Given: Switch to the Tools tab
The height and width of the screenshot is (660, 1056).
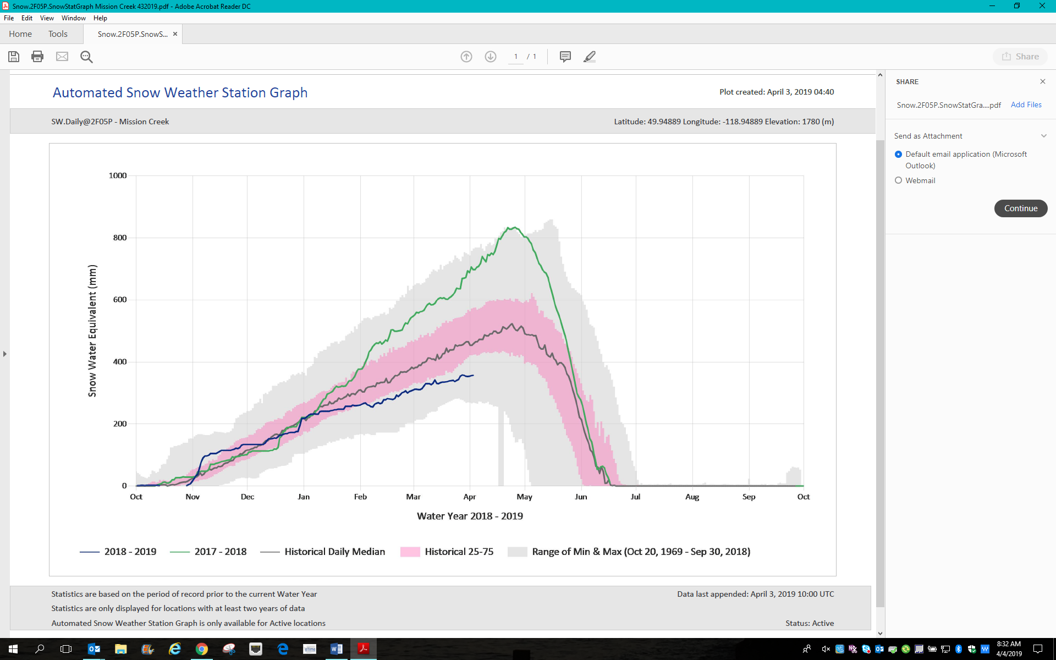Looking at the screenshot, I should (x=58, y=34).
